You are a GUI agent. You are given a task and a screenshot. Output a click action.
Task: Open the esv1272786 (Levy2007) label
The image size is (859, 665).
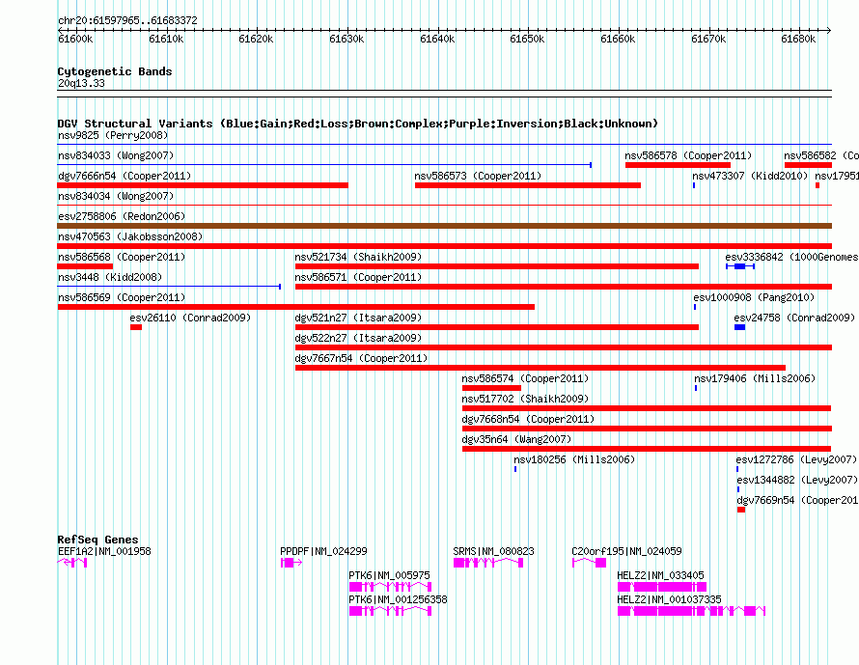(x=796, y=459)
